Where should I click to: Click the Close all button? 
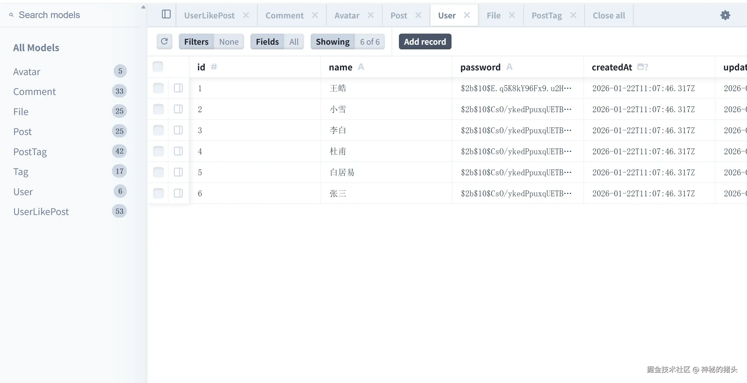pos(609,15)
